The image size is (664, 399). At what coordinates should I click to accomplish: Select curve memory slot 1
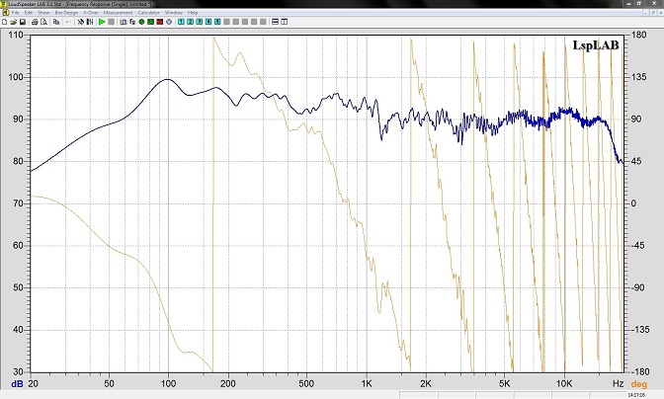(x=181, y=22)
